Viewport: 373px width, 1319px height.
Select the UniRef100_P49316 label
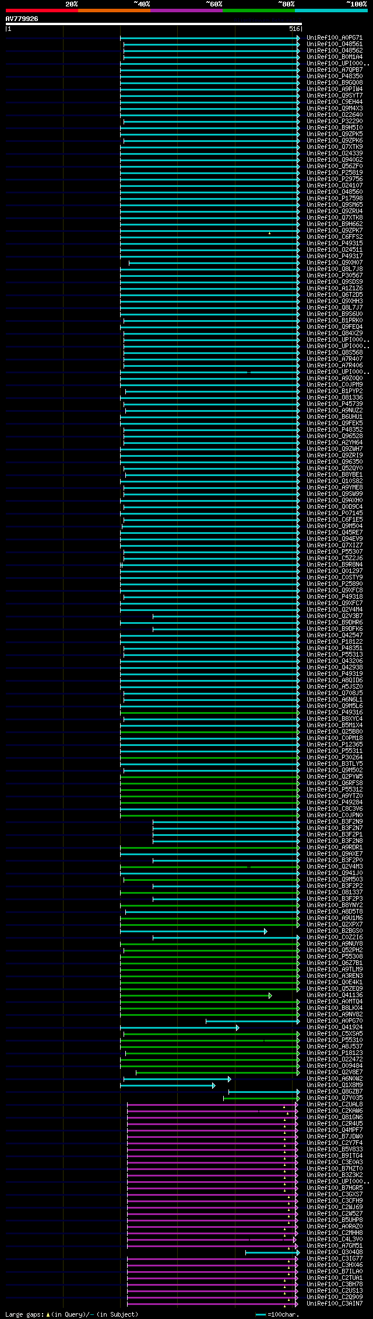[x=335, y=713]
